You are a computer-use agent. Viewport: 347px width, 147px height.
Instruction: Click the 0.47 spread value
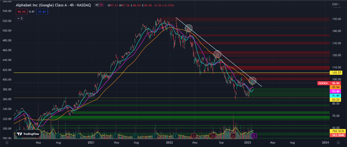[32, 12]
